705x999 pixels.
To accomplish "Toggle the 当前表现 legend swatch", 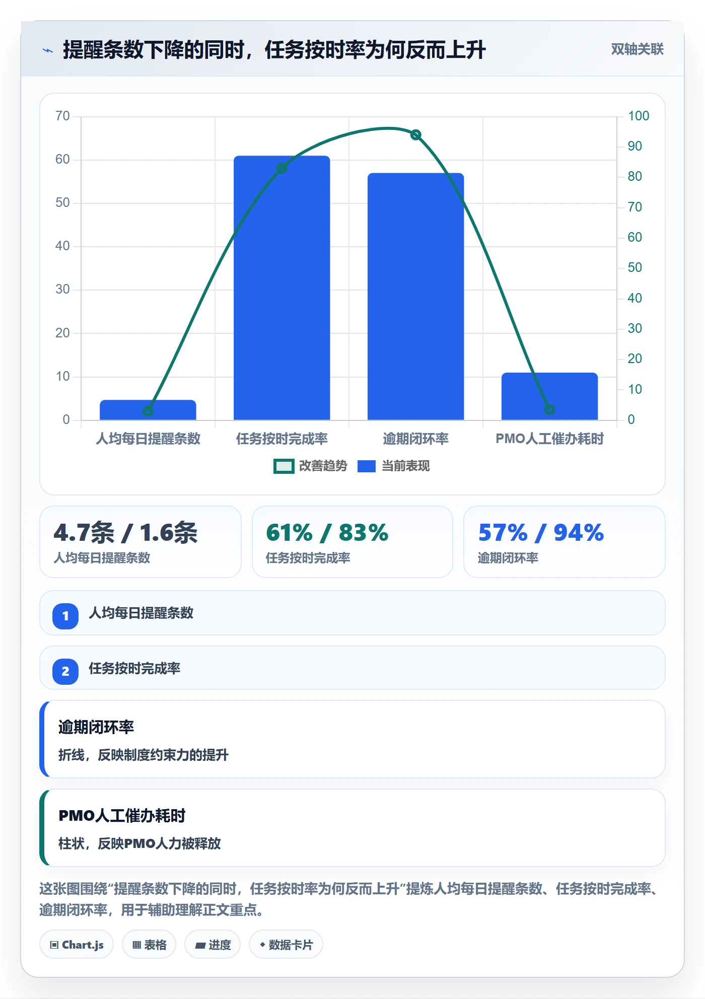I will (367, 466).
